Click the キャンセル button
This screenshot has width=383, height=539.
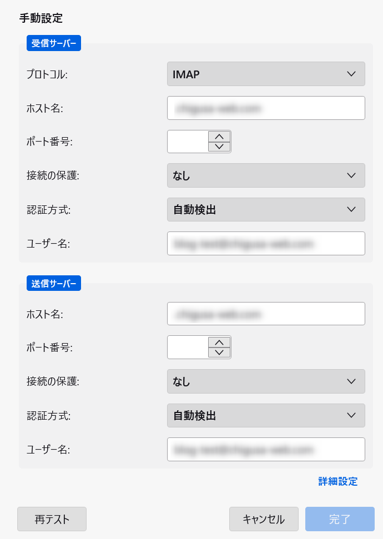[264, 519]
